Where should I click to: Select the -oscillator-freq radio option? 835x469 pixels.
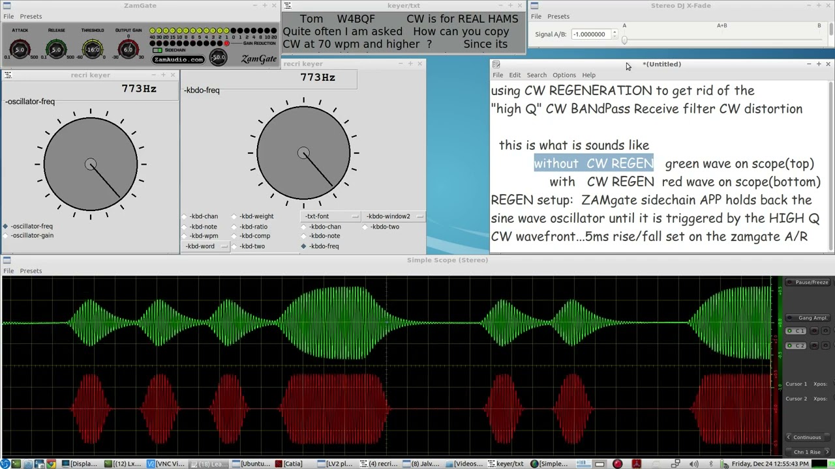point(28,226)
